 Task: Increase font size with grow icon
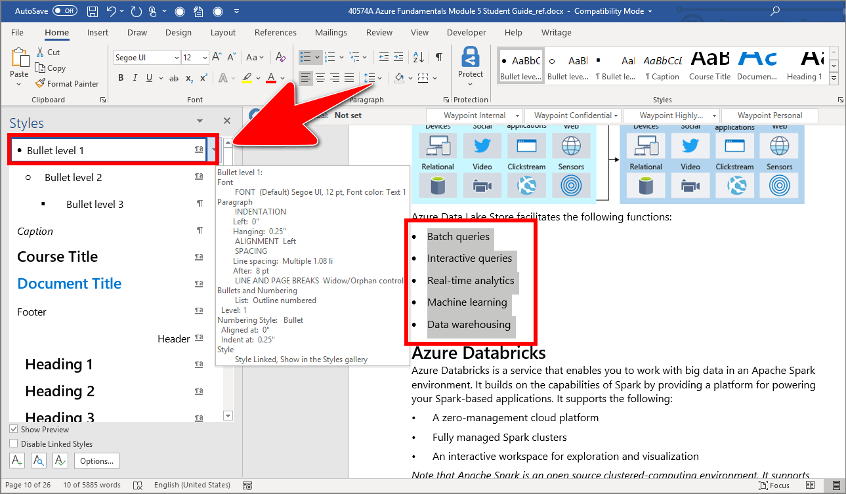pyautogui.click(x=217, y=58)
